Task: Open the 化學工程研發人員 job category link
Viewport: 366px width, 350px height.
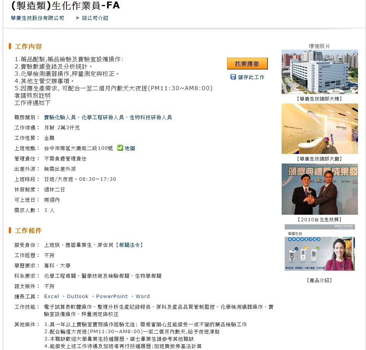Action: click(x=103, y=117)
